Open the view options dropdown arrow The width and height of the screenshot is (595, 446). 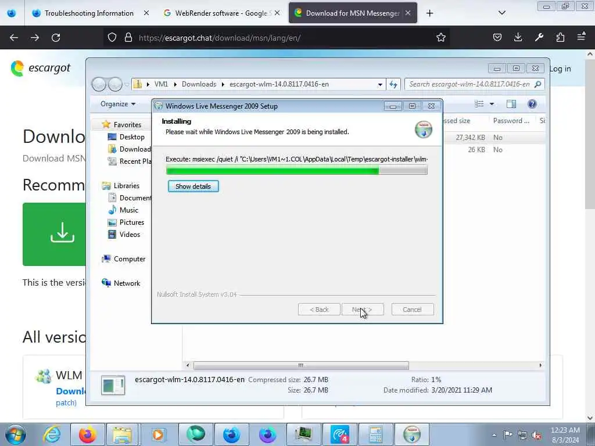pos(492,104)
